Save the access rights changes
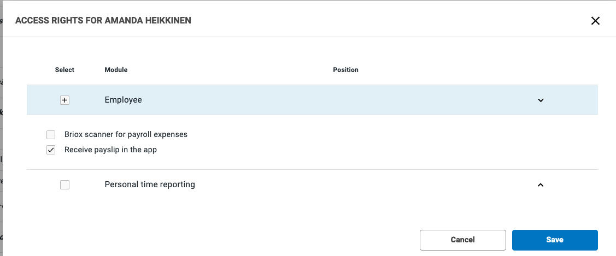616x256 pixels. pos(555,240)
